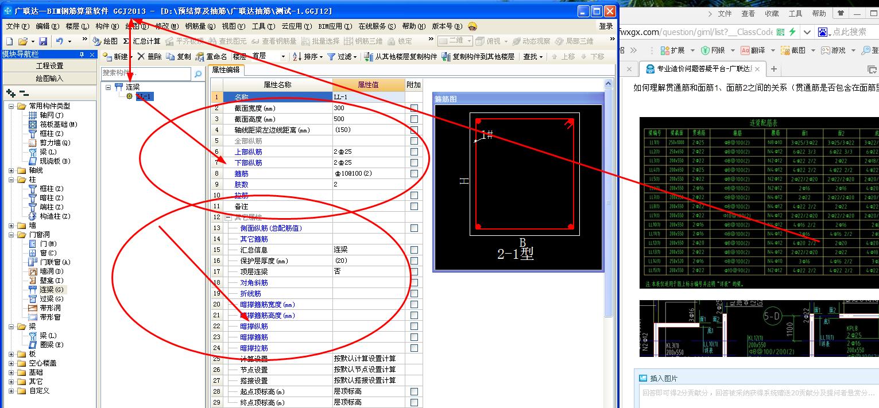Toggle 附加 checkbox for 起点顶标高 row
This screenshot has width=879, height=408.
tap(414, 391)
